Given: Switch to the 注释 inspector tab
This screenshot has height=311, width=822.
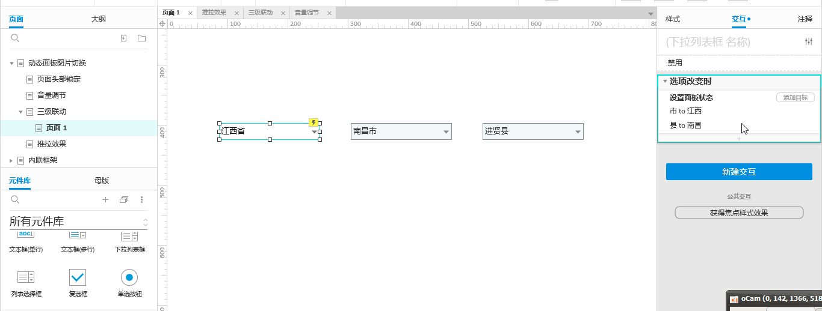Looking at the screenshot, I should click(x=805, y=19).
